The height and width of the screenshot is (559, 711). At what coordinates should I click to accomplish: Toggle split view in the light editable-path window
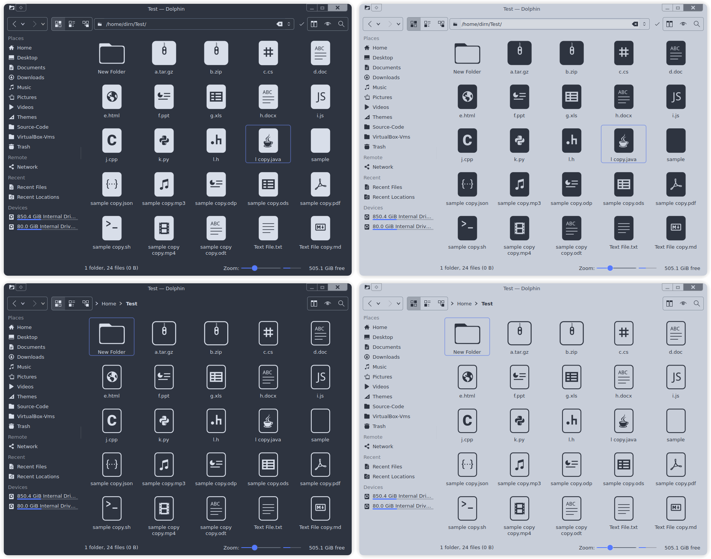point(670,24)
